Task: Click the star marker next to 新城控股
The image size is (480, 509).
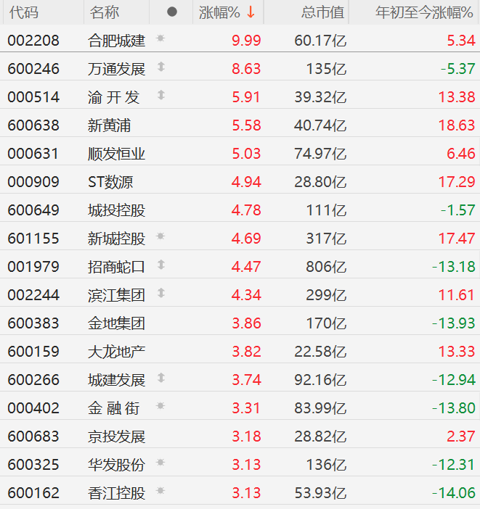Action: 160,236
